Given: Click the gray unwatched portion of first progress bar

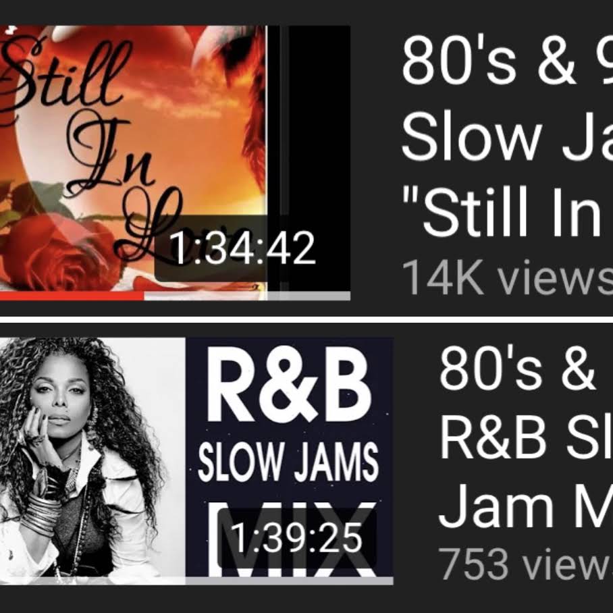Looking at the screenshot, I should (x=247, y=296).
